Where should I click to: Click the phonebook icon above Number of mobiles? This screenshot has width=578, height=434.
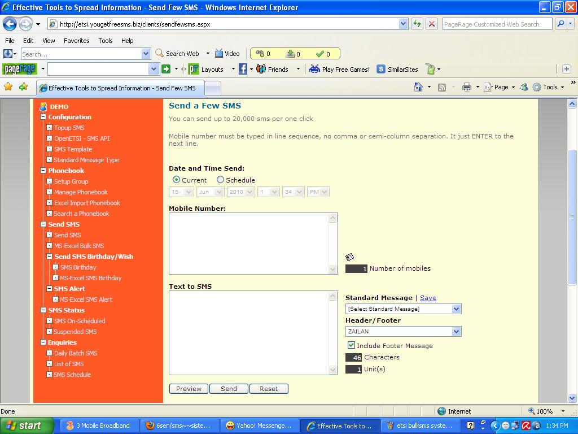[x=349, y=257]
